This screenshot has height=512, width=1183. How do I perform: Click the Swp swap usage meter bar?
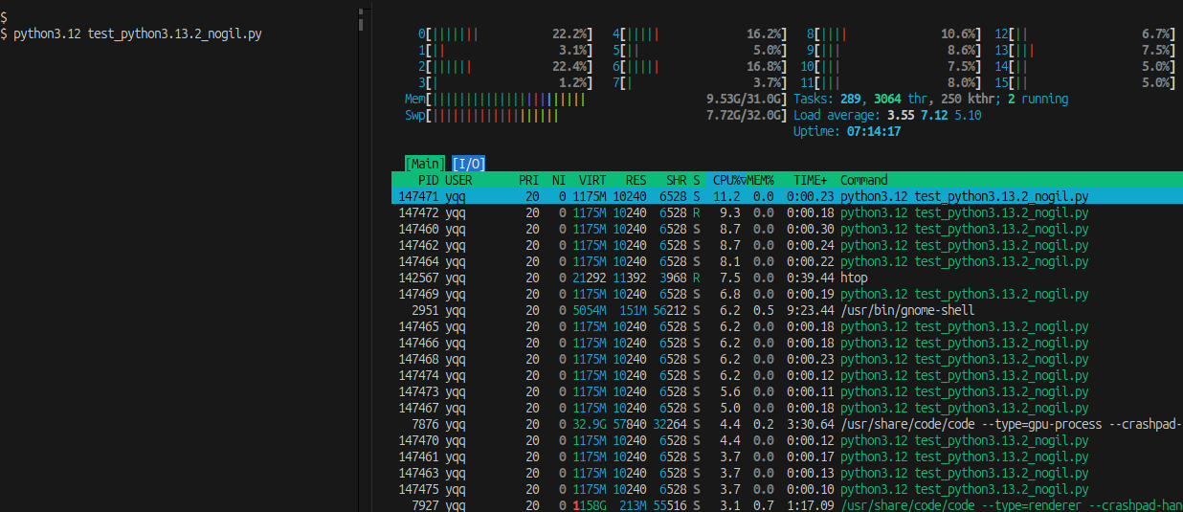pos(596,115)
